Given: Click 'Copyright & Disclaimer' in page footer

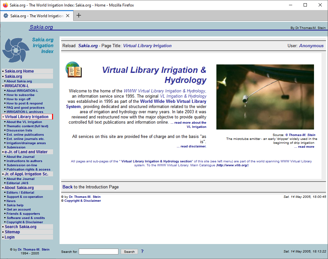Looking at the screenshot, I should tap(83, 201).
